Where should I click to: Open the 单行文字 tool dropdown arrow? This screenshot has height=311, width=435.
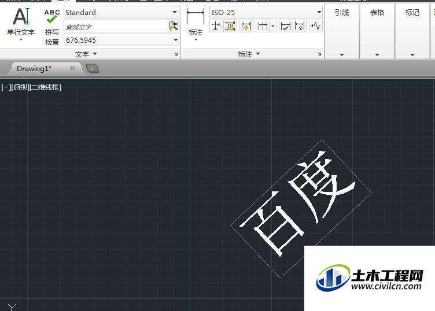pyautogui.click(x=21, y=40)
